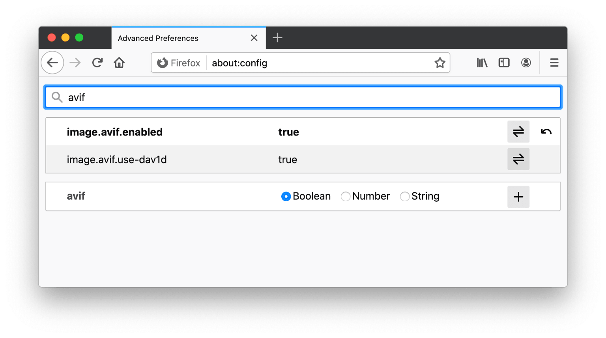This screenshot has height=338, width=606.
Task: Toggle the image.avif.enabled preference value
Action: coord(518,132)
